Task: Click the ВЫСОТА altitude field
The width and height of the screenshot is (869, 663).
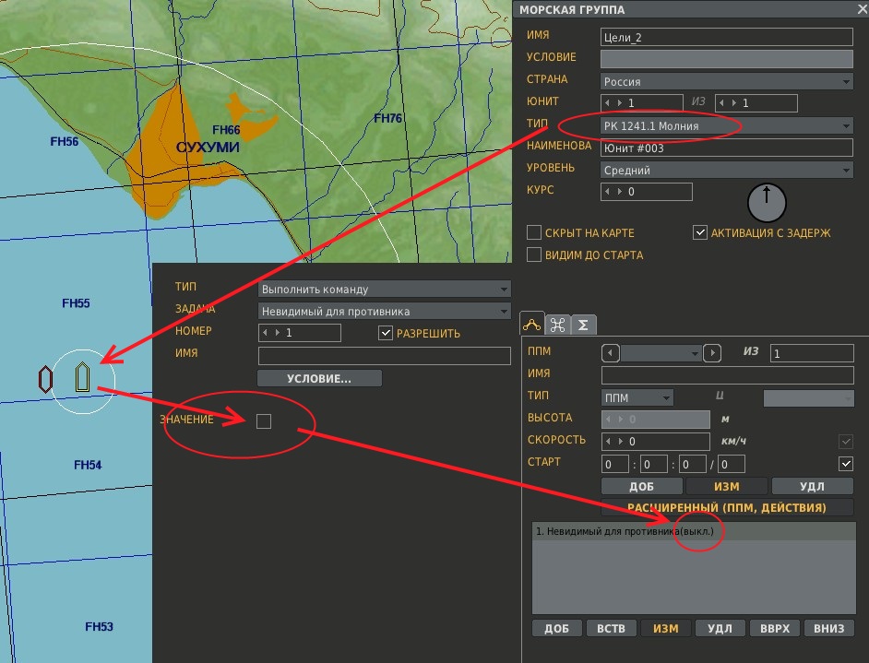Action: (x=656, y=420)
